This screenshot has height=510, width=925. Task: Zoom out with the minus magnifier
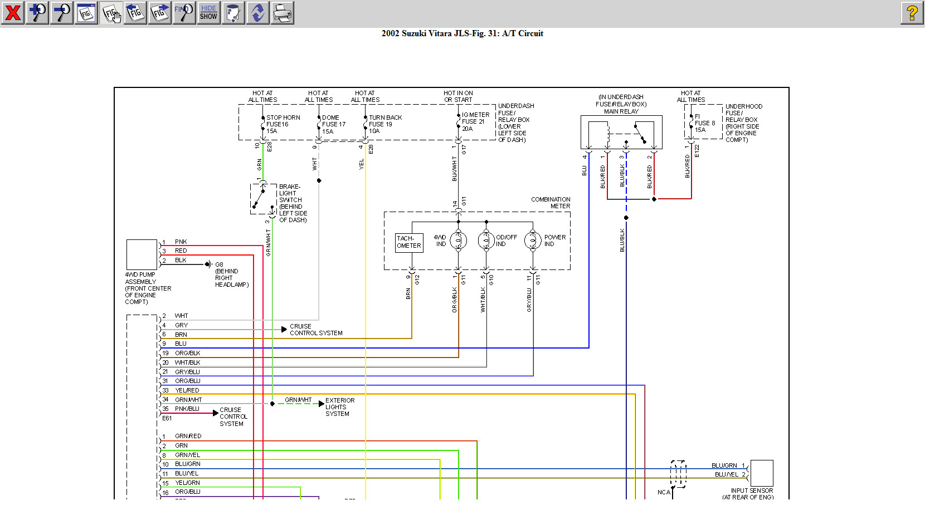[61, 12]
